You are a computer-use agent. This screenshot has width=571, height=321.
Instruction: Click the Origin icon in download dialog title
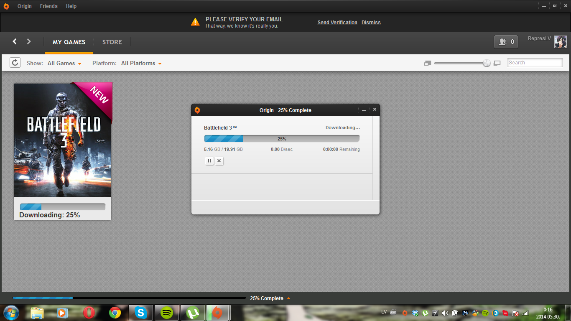197,110
